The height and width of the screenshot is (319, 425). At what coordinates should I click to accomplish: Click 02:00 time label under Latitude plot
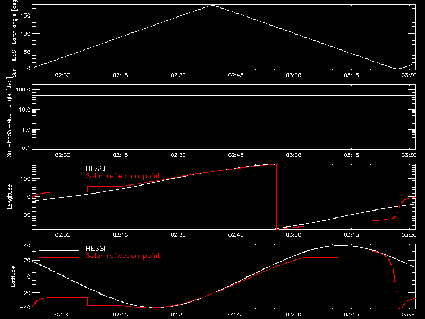tap(63, 315)
